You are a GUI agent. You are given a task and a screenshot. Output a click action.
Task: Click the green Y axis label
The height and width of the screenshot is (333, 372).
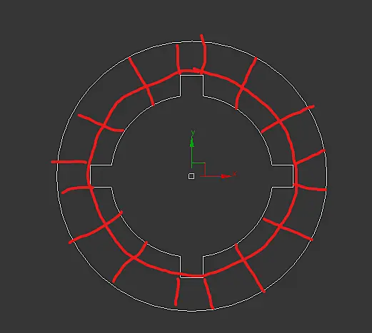point(193,133)
